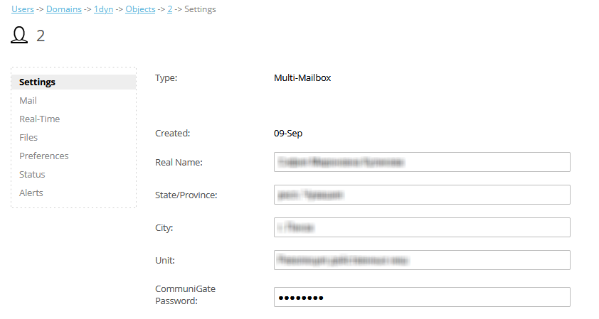Switch to the Real-Time section
Image resolution: width=599 pixels, height=319 pixels.
tap(40, 119)
